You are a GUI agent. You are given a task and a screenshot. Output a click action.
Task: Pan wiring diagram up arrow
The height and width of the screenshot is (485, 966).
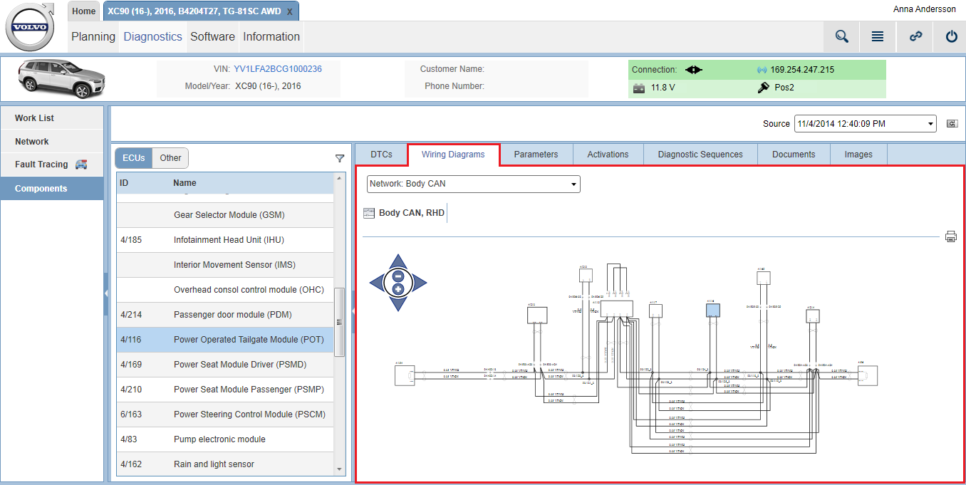[x=398, y=261]
